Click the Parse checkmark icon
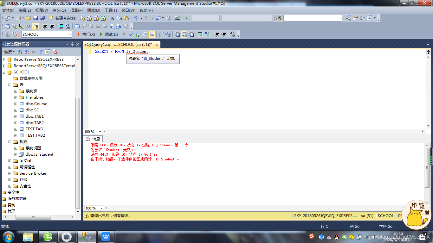 click(x=131, y=34)
